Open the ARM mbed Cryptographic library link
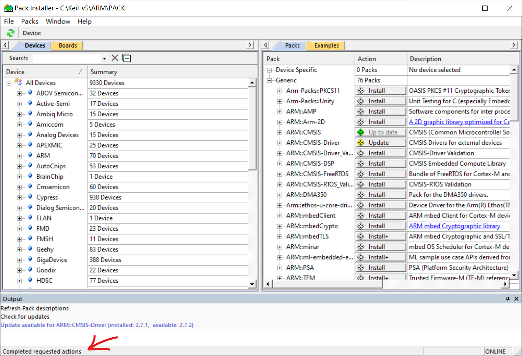This screenshot has width=522, height=356. tap(454, 226)
